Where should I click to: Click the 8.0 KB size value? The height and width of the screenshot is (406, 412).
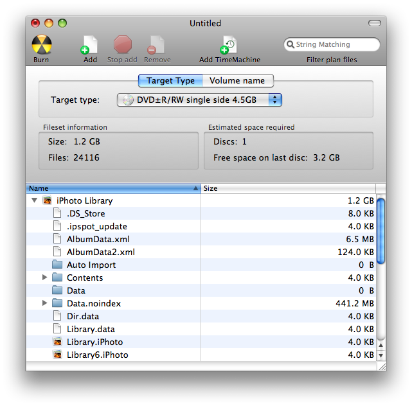coord(361,213)
